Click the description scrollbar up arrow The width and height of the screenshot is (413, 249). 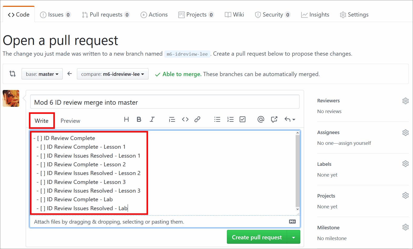[297, 133]
